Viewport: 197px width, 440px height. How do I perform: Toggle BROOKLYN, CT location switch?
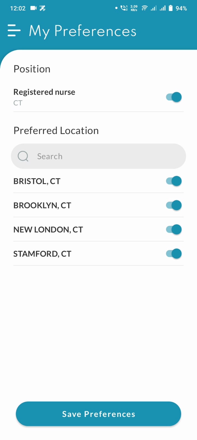174,205
